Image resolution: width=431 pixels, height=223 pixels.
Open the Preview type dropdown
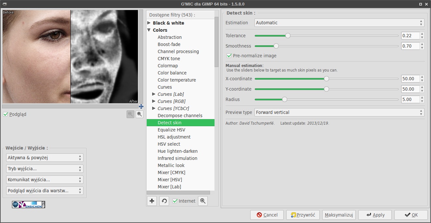pos(339,112)
